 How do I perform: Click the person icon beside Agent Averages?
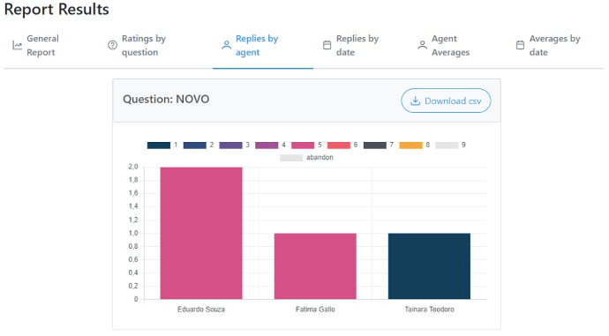(x=422, y=45)
